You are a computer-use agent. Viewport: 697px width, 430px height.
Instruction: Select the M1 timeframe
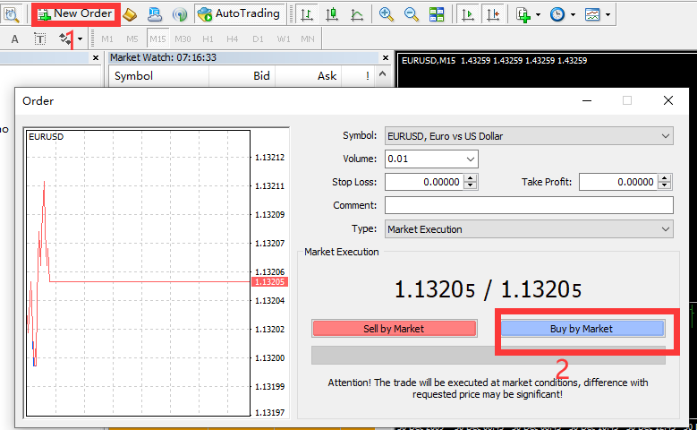point(107,39)
